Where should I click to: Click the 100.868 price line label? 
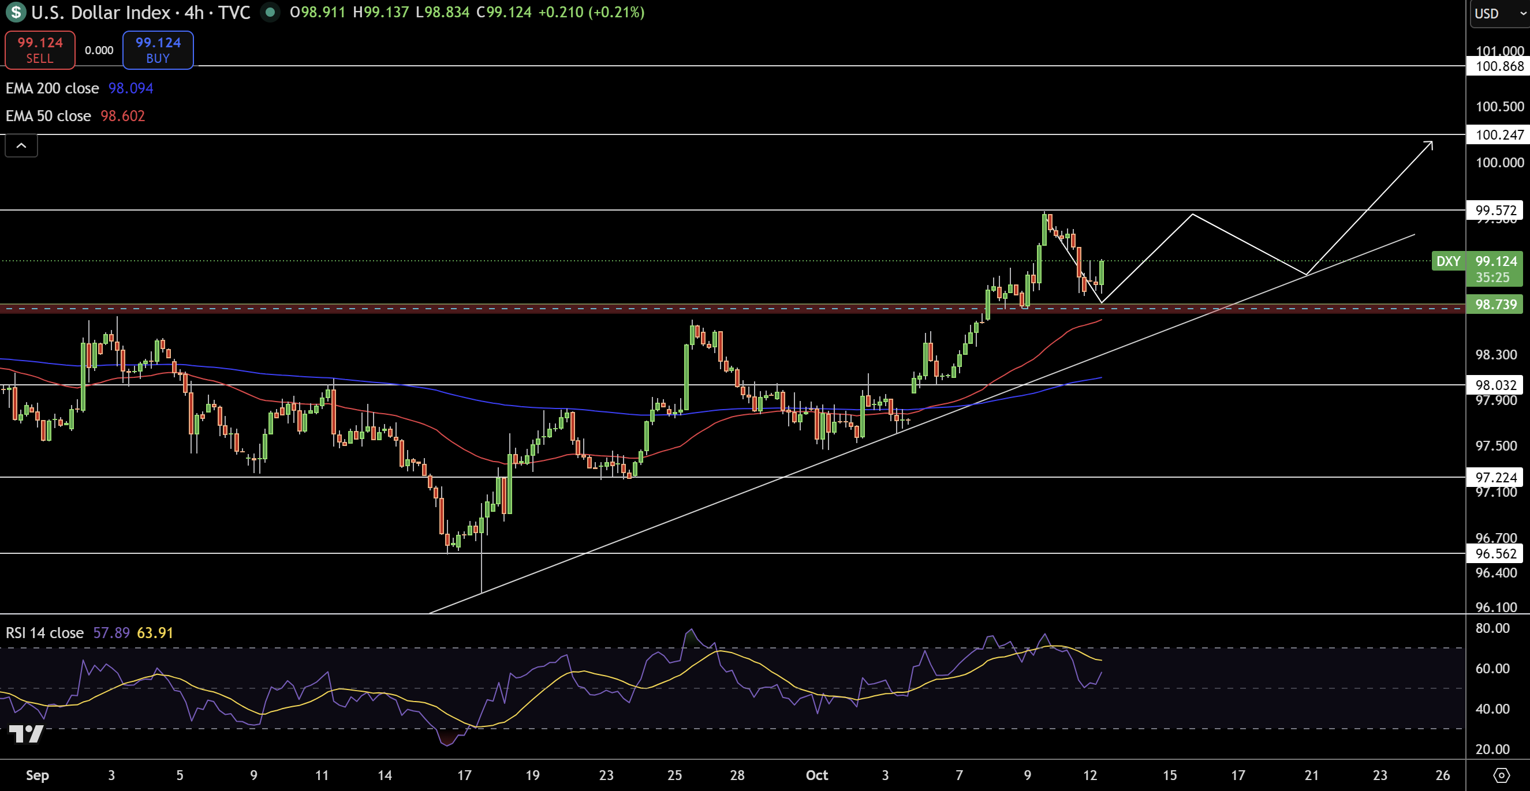point(1498,66)
